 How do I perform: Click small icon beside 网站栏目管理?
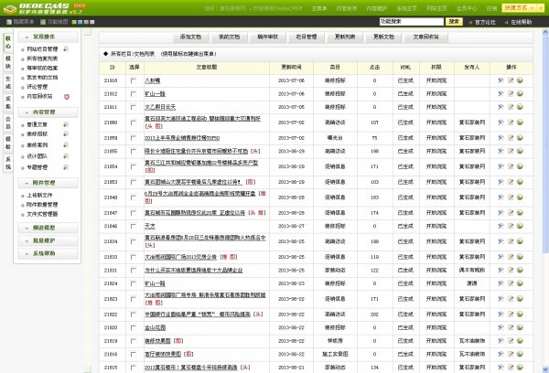tap(66, 49)
